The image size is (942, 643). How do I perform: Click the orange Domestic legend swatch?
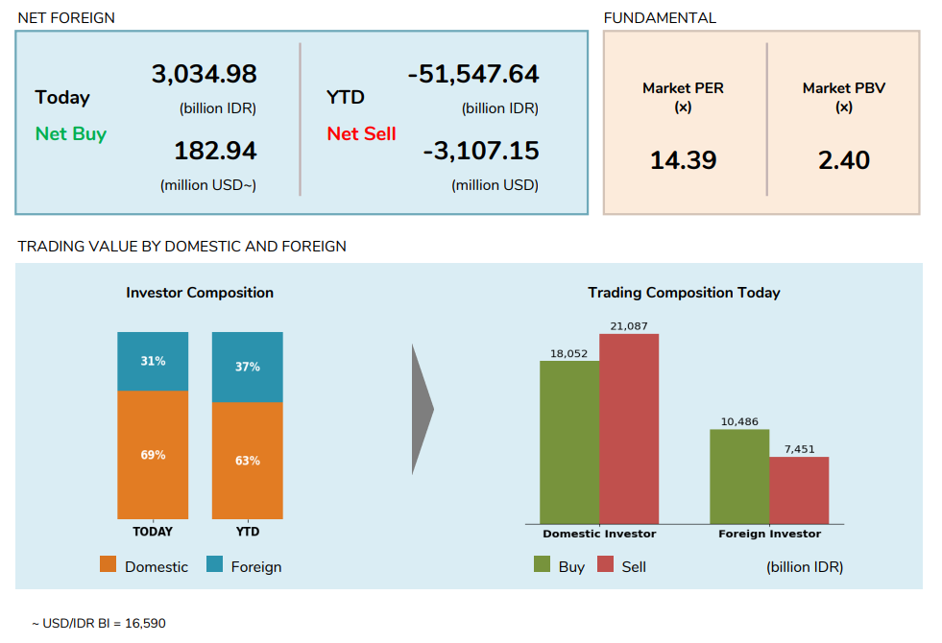tap(109, 565)
